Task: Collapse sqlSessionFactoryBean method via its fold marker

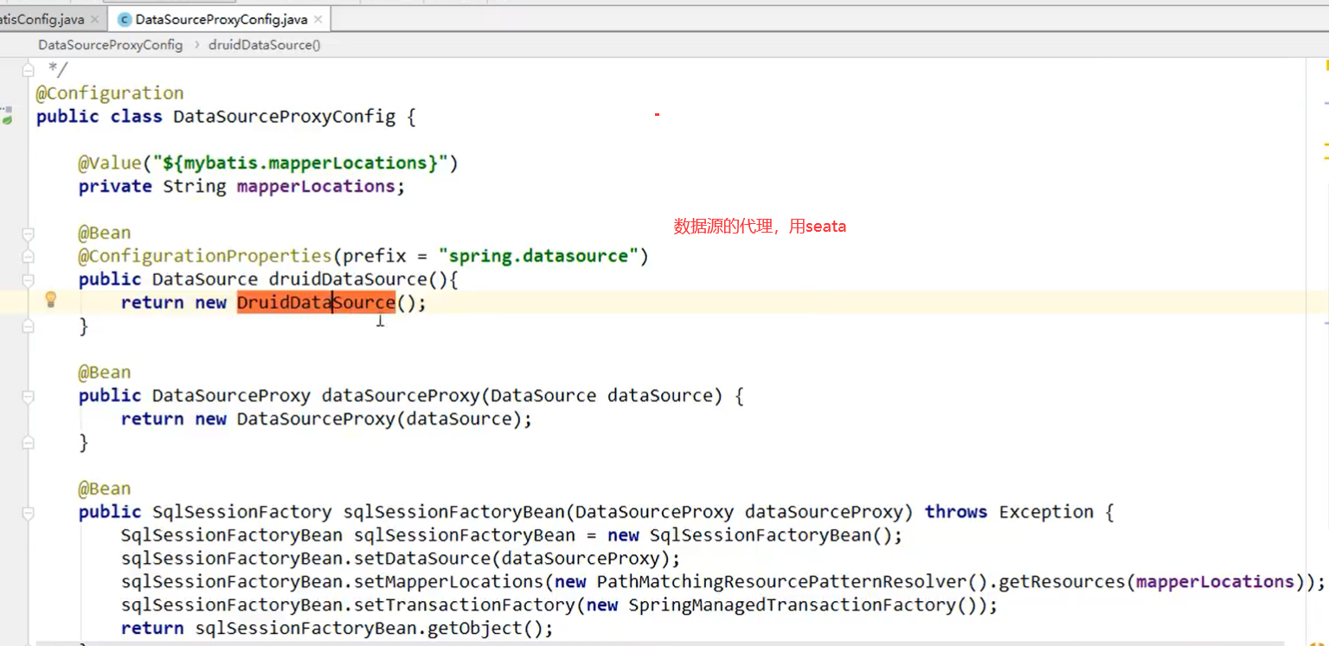Action: point(29,512)
